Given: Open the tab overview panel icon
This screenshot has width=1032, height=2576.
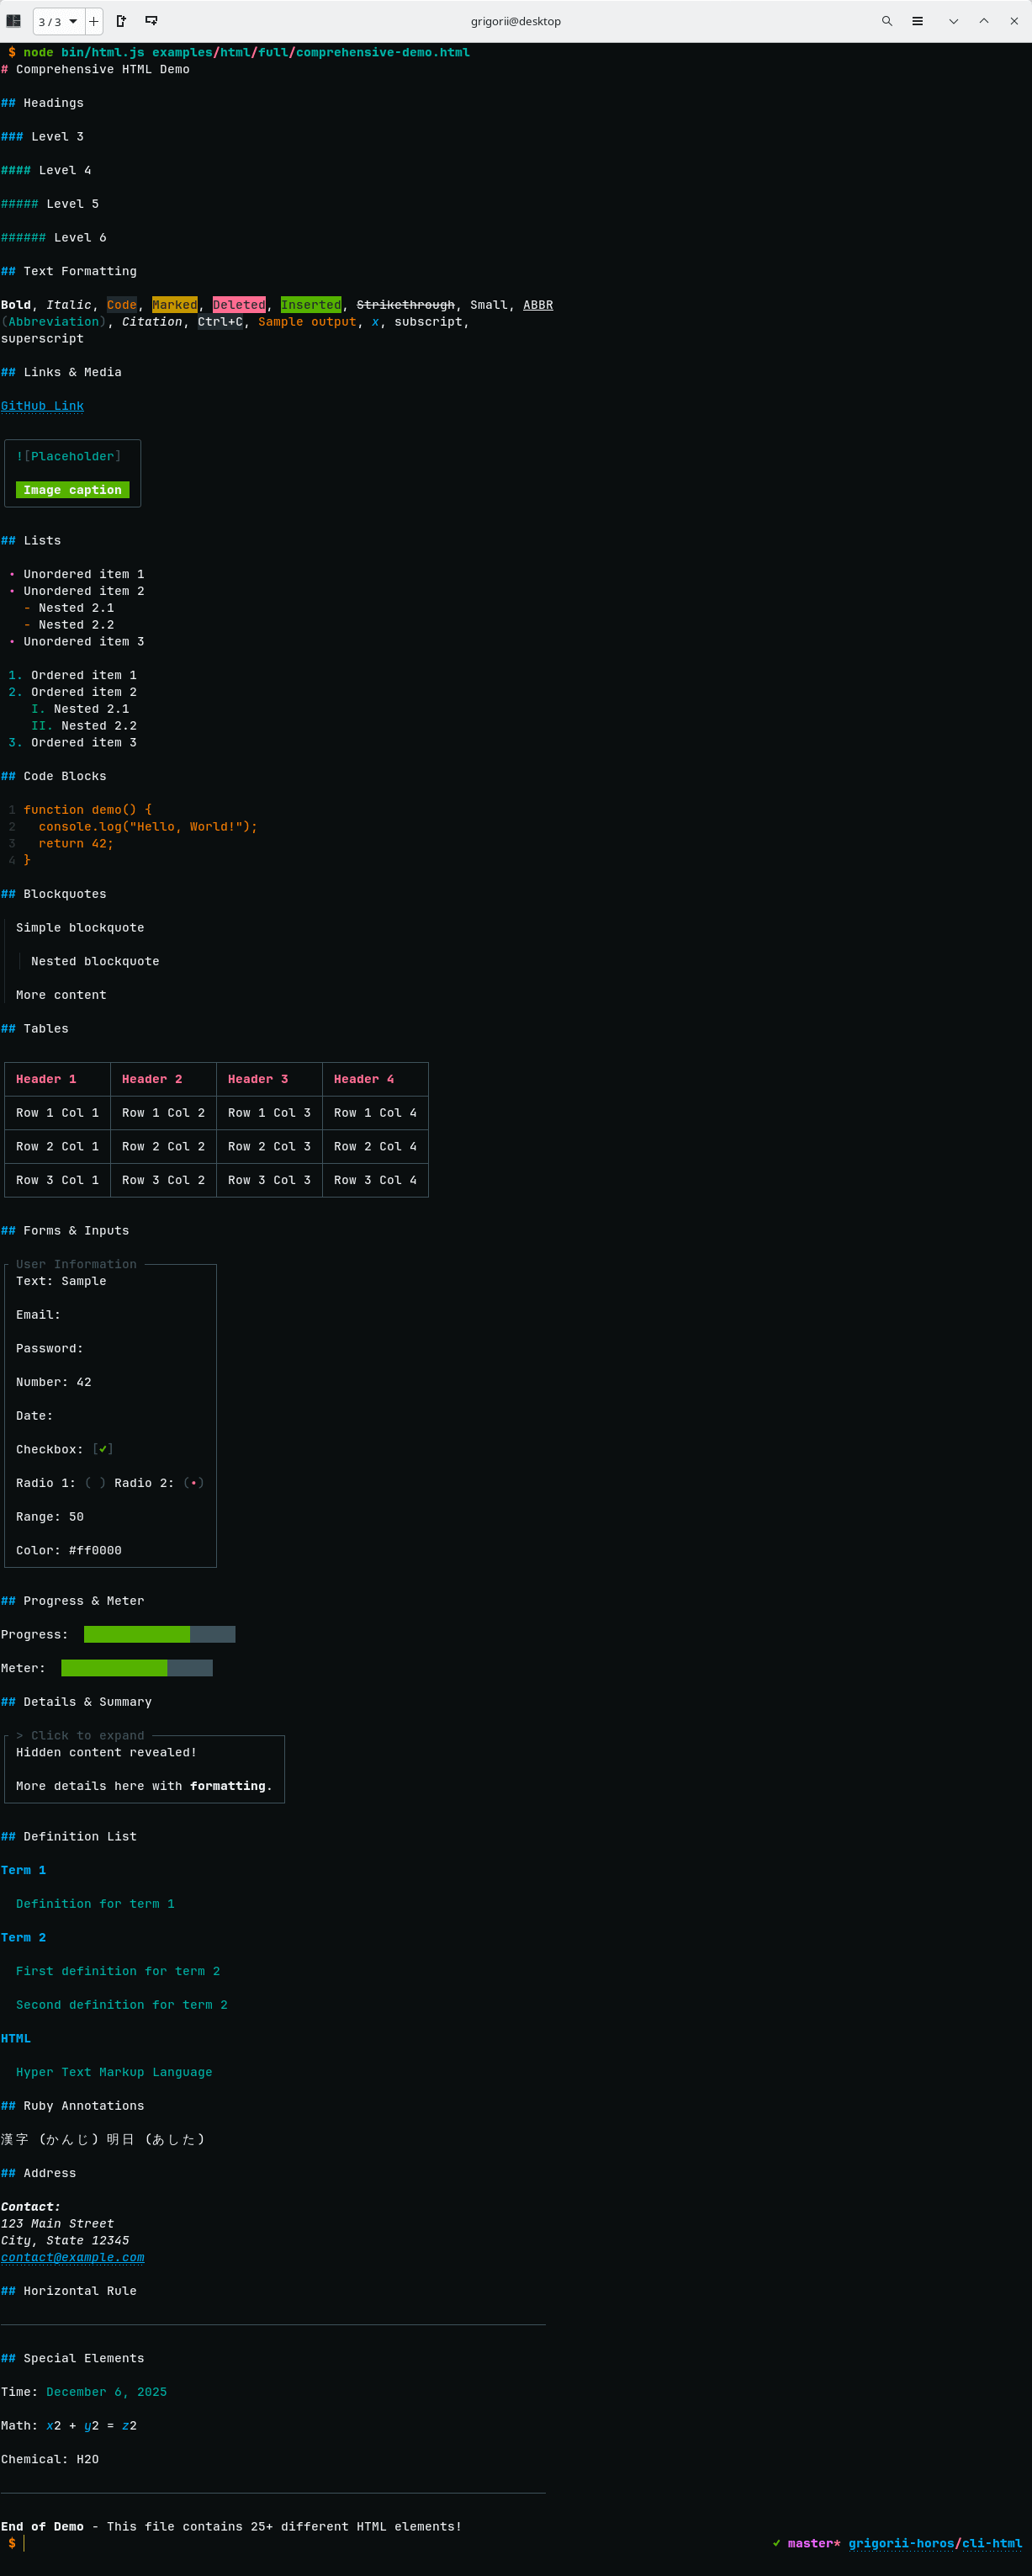Looking at the screenshot, I should coord(14,21).
